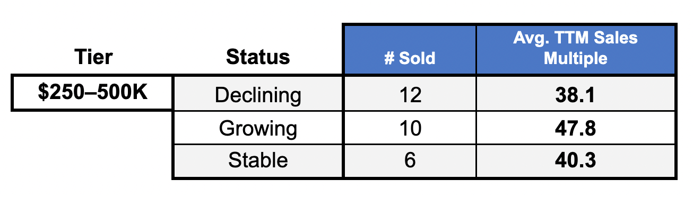Click the 6 sold value for Stable
This screenshot has height=197, width=693.
pyautogui.click(x=410, y=160)
